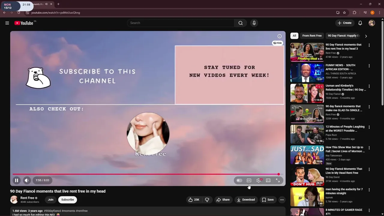The height and width of the screenshot is (216, 384).
Task: Open Usman and Kimberly's Relationship Timeline thumbnail
Action: click(307, 93)
